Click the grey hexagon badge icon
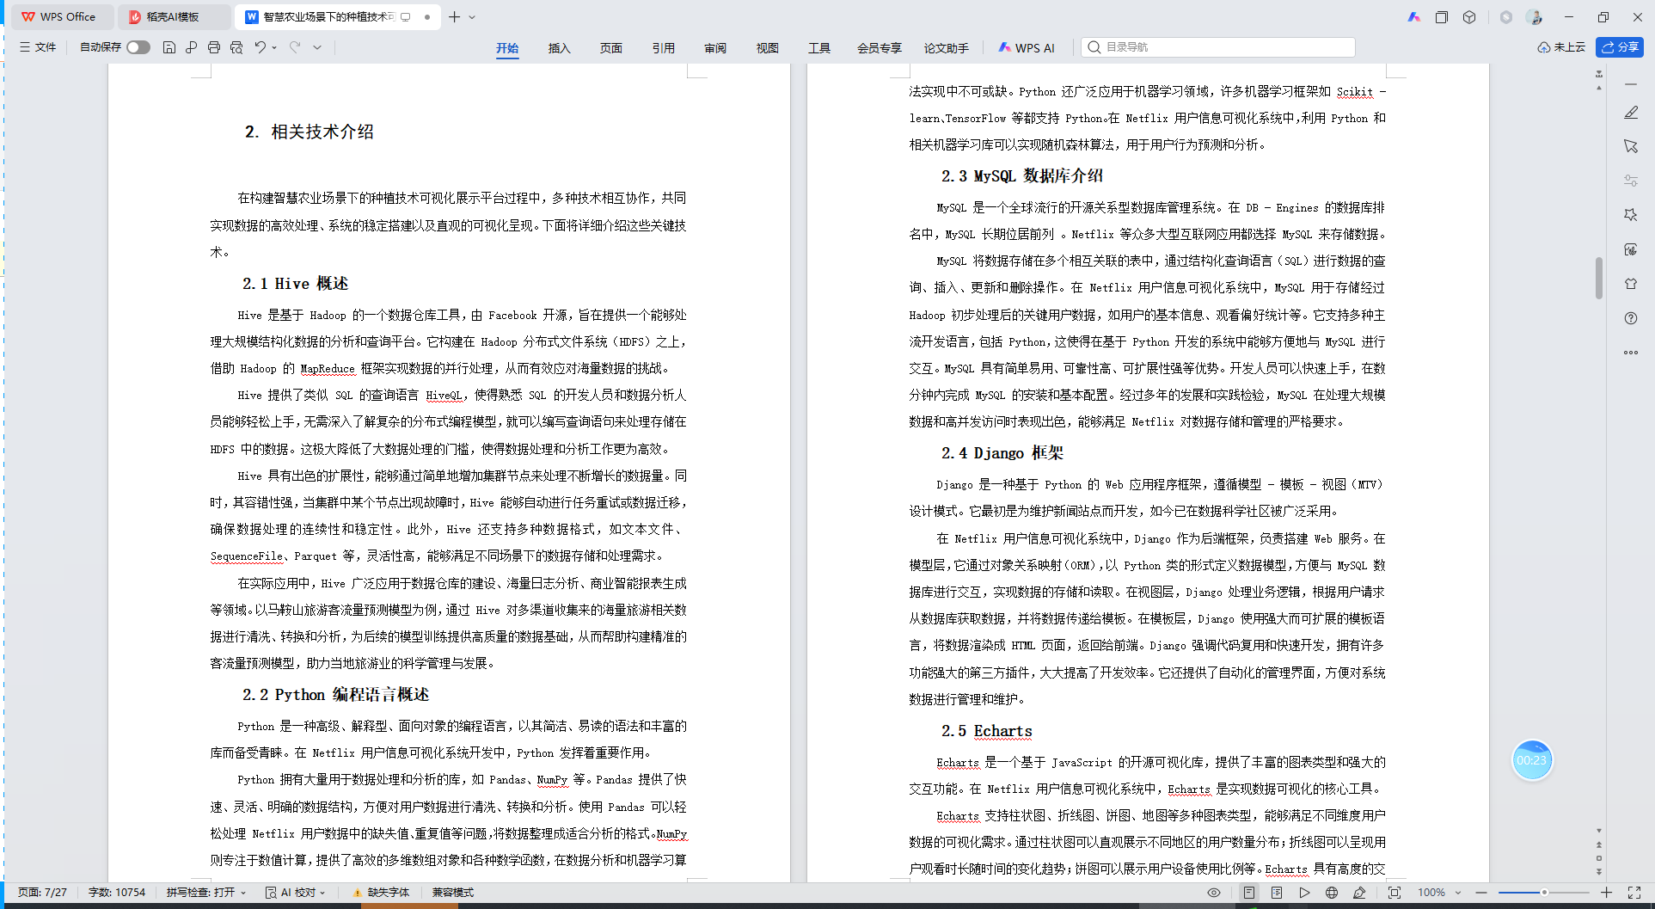This screenshot has height=909, width=1655. (x=1505, y=17)
